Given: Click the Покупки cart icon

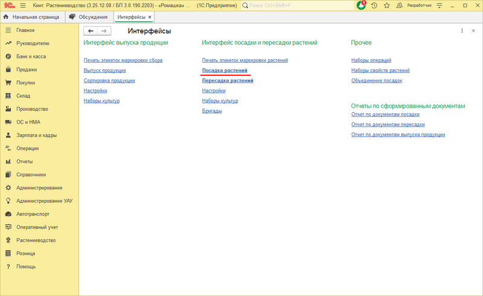Looking at the screenshot, I should (8, 83).
